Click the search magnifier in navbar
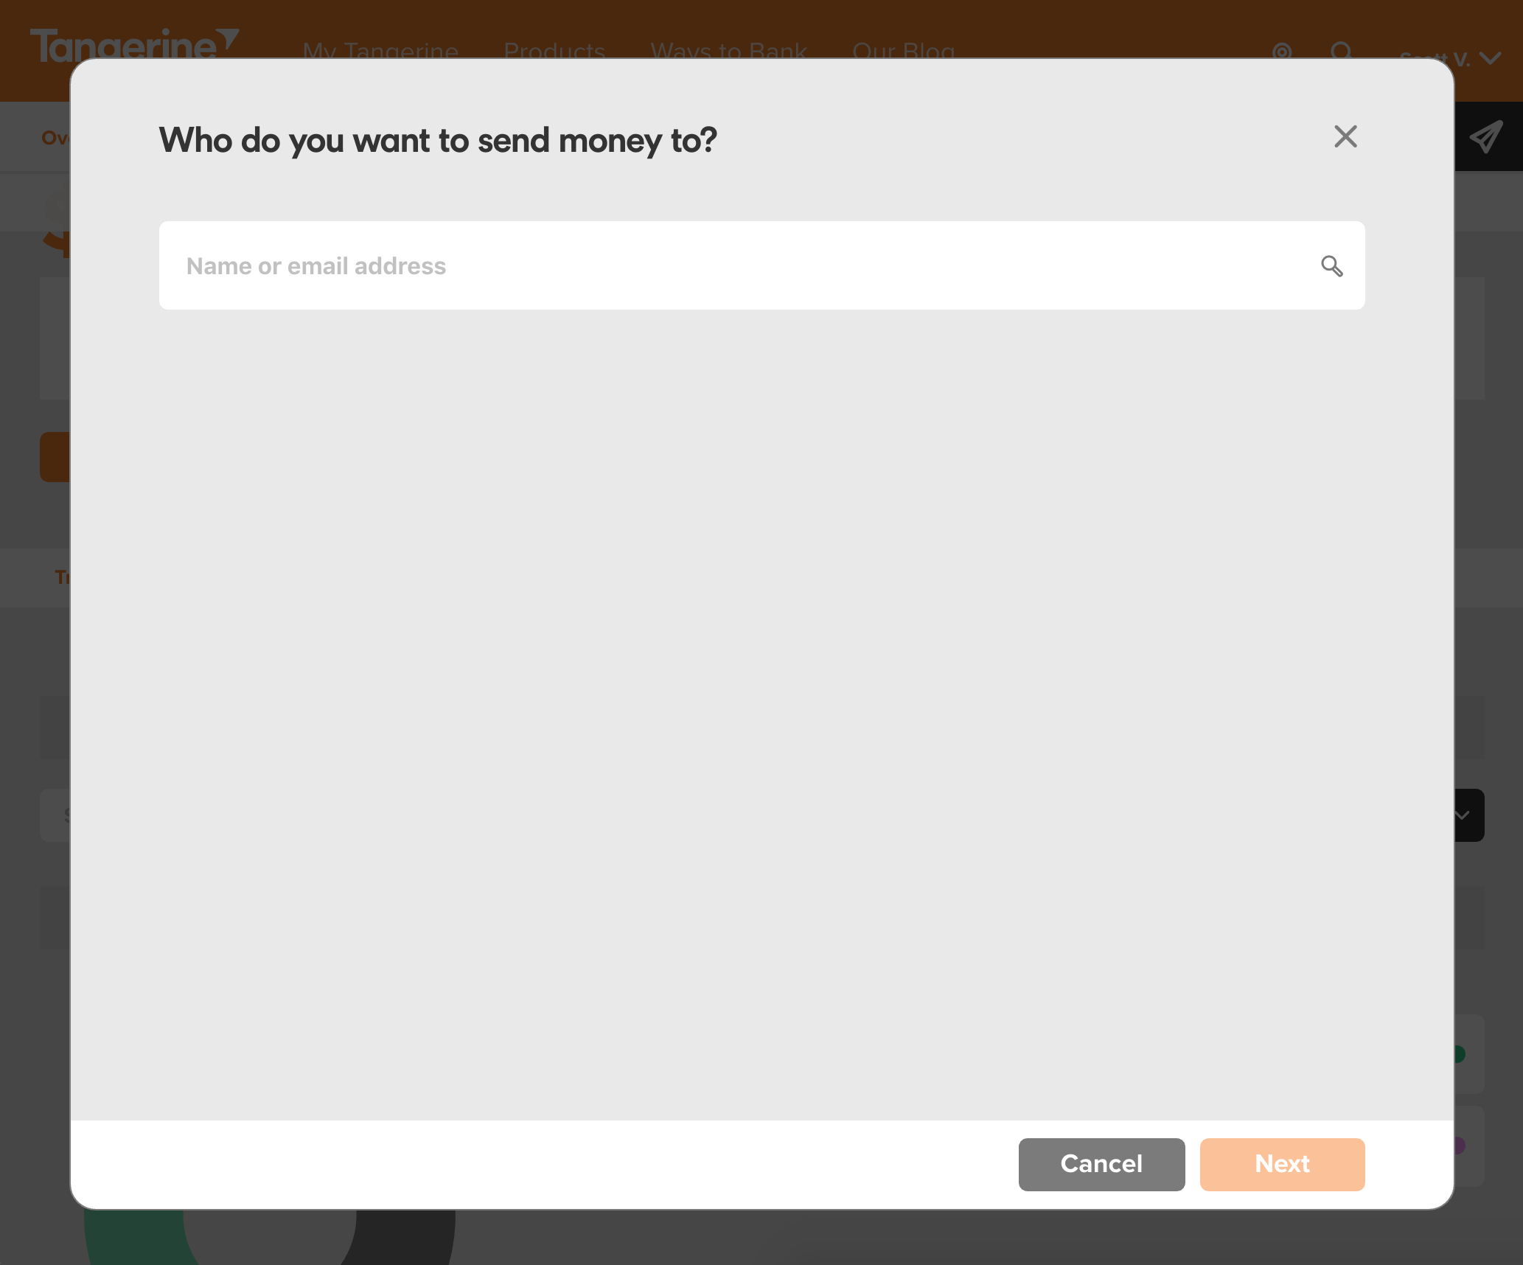The height and width of the screenshot is (1265, 1523). pos(1338,53)
